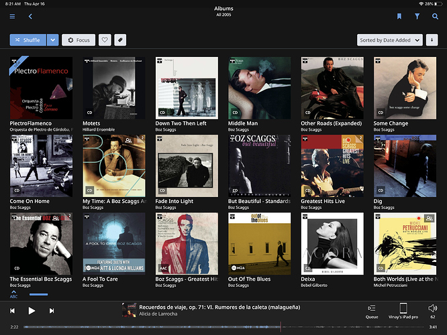This screenshot has height=335, width=447.
Task: Click the 'Michel Petrucciani' artist link
Action: coord(391,285)
